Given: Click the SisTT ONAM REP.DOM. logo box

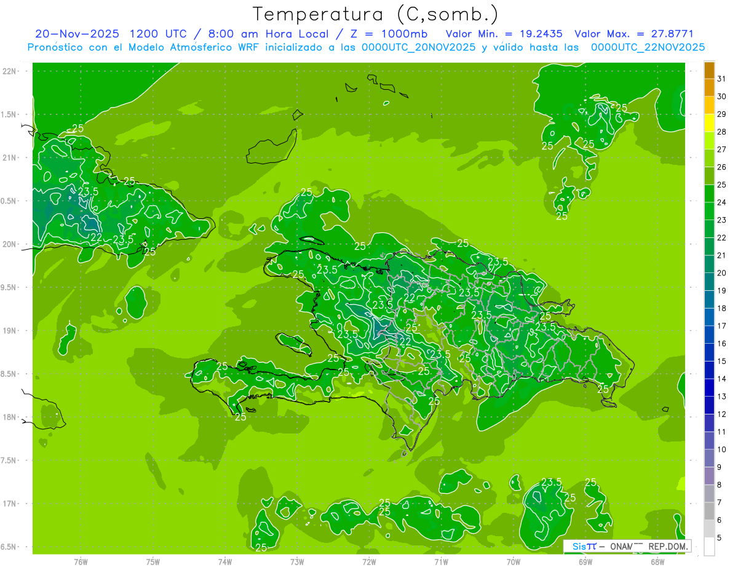Looking at the screenshot, I should 627,545.
